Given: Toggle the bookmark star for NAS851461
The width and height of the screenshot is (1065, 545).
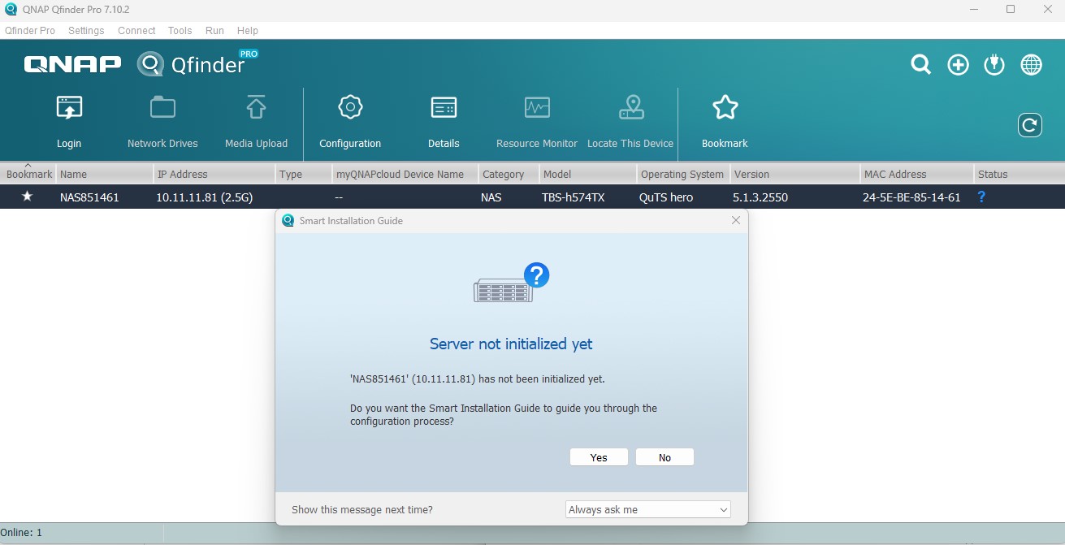Looking at the screenshot, I should pos(27,197).
